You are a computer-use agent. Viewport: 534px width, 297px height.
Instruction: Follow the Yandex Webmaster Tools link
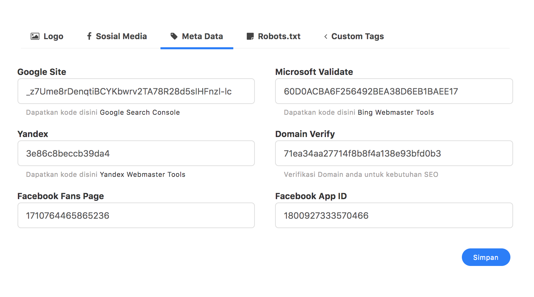pos(143,174)
